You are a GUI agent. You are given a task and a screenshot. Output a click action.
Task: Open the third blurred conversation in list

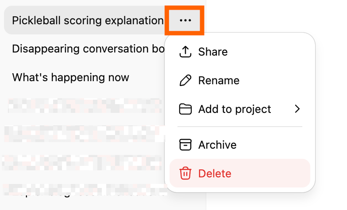coord(84,162)
